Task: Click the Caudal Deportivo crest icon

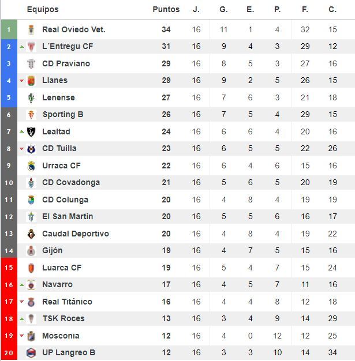Action: pyautogui.click(x=31, y=234)
